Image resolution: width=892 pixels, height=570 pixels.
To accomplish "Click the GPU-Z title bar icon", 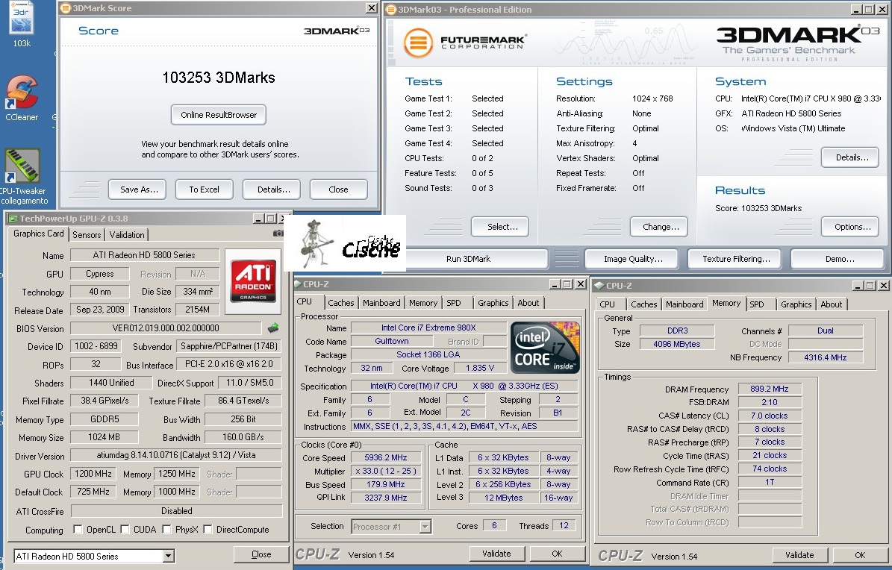I will 13,219.
